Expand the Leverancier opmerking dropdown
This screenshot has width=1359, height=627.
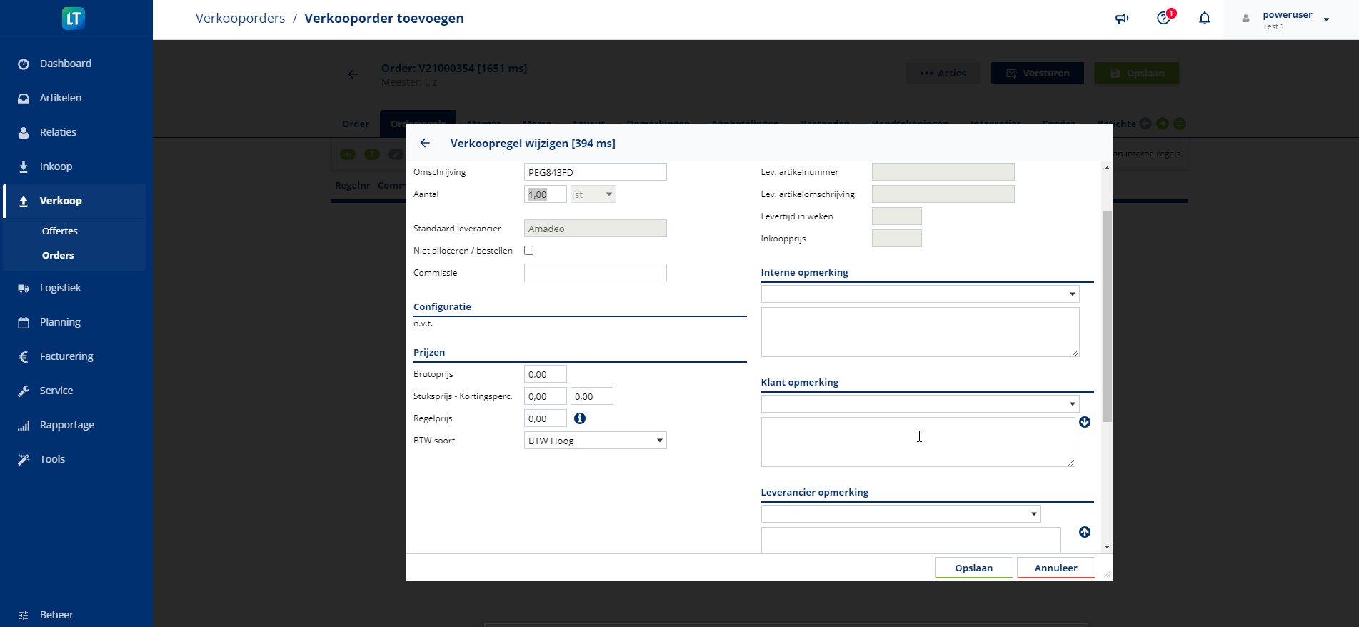tap(901, 514)
